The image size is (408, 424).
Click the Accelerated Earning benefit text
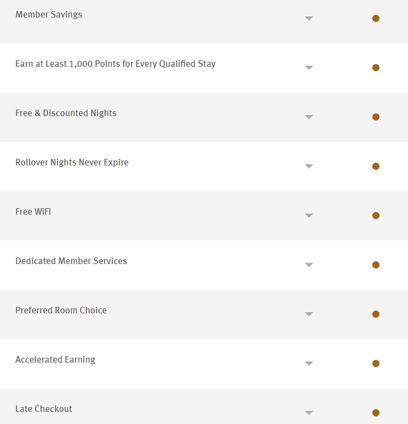point(55,360)
